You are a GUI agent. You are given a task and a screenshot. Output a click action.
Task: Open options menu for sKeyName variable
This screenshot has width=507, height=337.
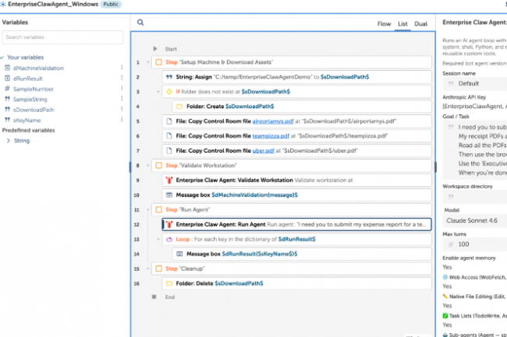(122, 119)
